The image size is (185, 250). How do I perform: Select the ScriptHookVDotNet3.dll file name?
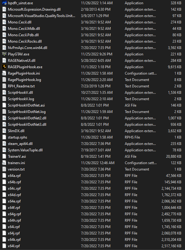click(27, 125)
